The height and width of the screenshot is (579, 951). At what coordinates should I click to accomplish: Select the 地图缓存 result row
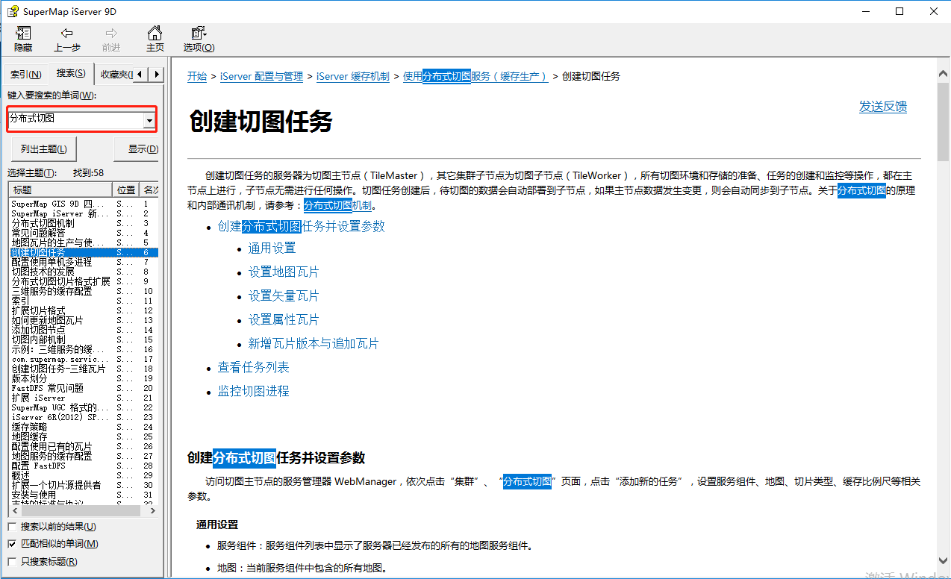click(84, 436)
